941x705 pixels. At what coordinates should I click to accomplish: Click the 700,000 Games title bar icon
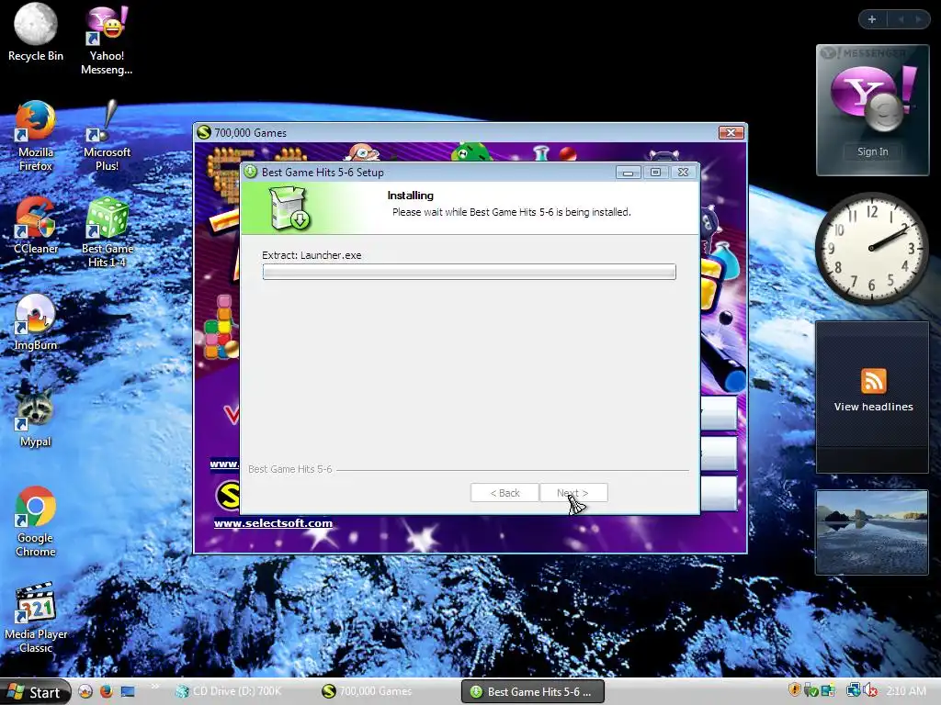pos(204,132)
